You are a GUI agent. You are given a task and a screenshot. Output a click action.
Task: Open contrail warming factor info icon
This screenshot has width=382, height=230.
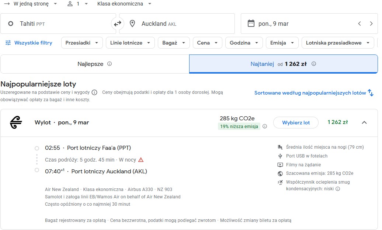coord(338,189)
